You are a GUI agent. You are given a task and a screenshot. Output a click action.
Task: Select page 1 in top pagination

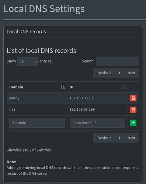click(x=119, y=73)
